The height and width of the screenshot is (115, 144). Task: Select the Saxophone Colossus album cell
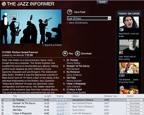[x=83, y=100]
